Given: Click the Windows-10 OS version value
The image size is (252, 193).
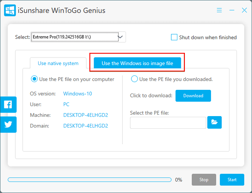Looking at the screenshot, I should pos(78,93).
